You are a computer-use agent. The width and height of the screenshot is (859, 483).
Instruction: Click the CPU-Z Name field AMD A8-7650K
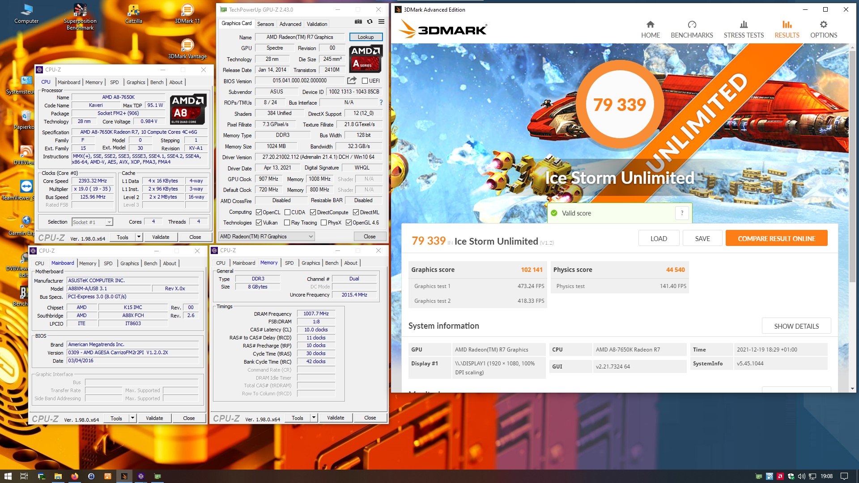(118, 97)
